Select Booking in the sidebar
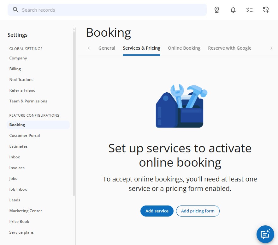 [x=38, y=125]
